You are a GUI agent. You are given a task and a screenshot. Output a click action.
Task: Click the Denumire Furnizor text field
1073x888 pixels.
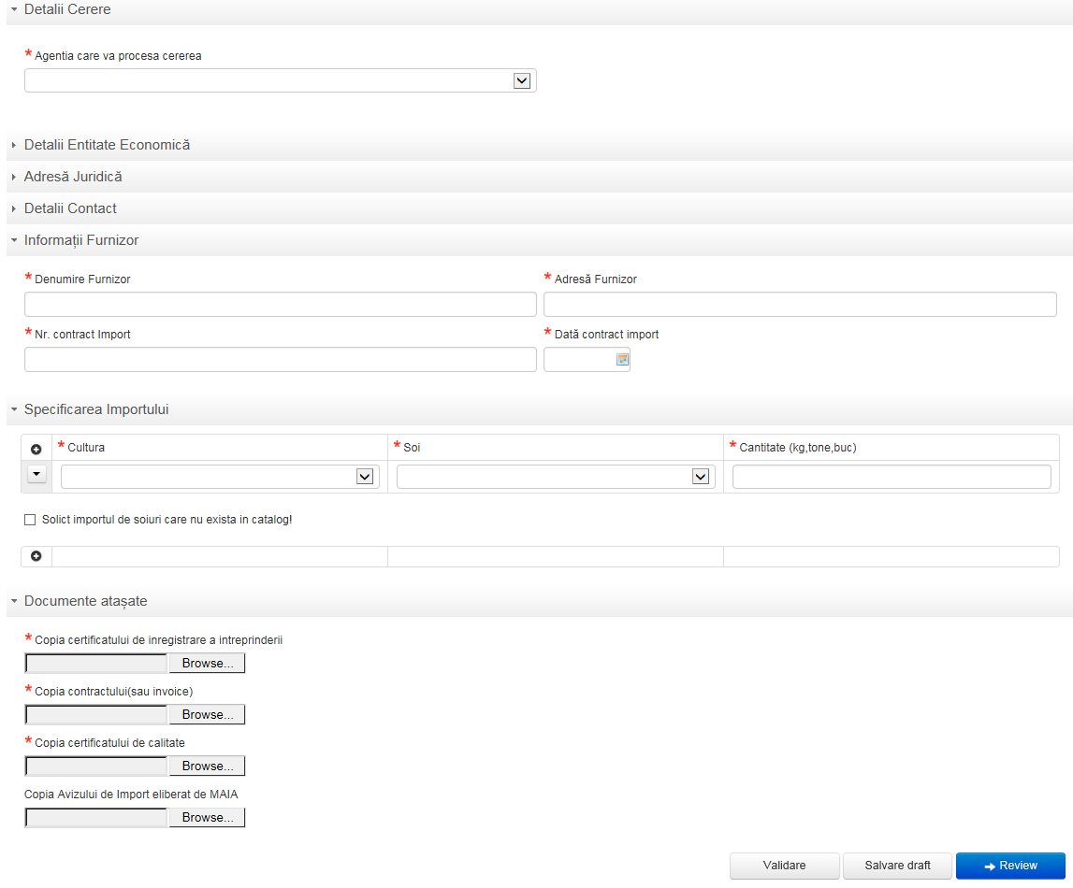[x=281, y=305]
